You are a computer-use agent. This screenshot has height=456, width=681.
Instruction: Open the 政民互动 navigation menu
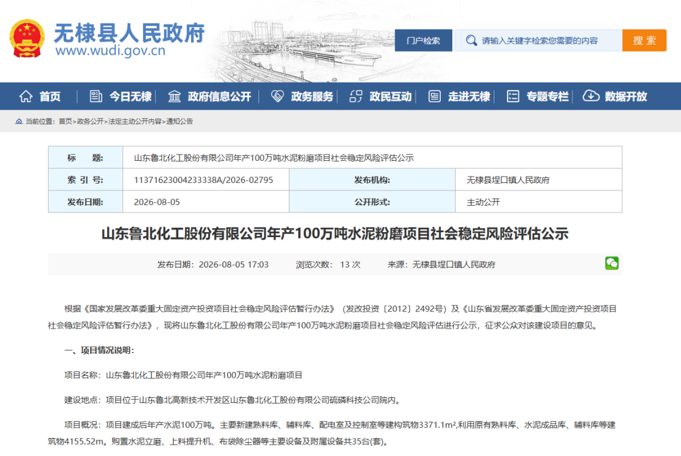click(390, 96)
